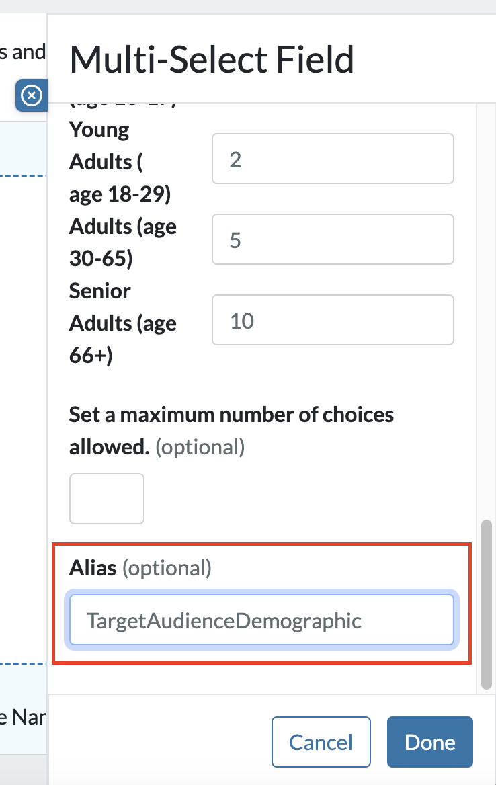Screen dimensions: 496x785
Task: Click the blue circled X icon
Action: (x=32, y=95)
